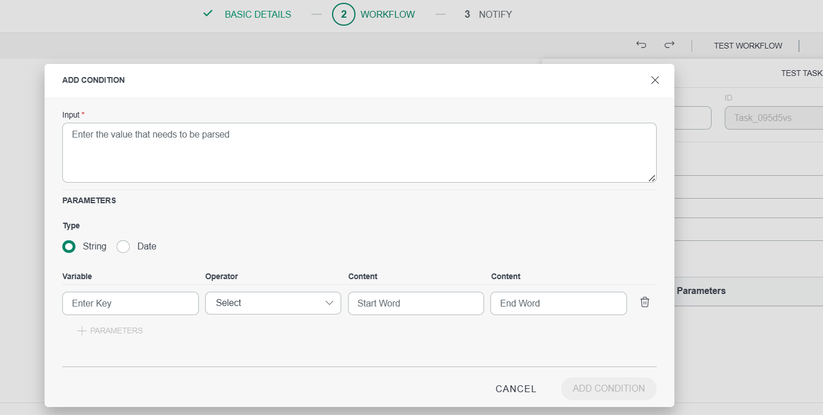
Task: Open the Operator Select dropdown
Action: (x=273, y=303)
